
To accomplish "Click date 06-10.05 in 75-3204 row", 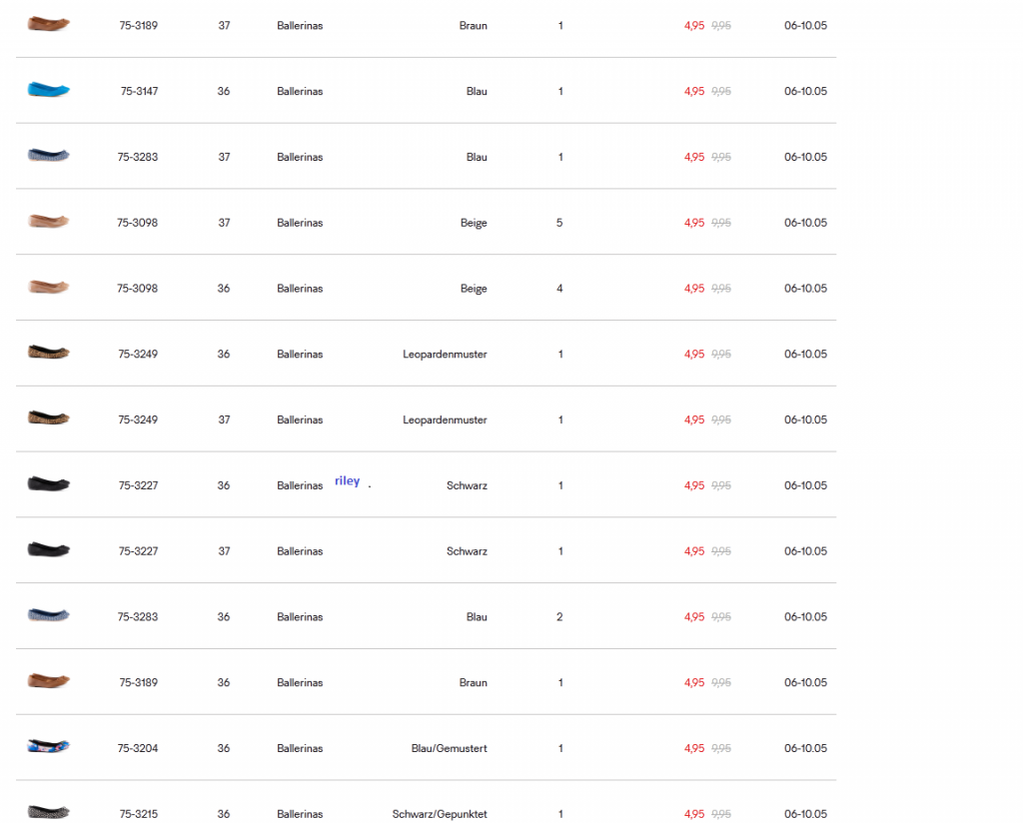I will pos(806,748).
